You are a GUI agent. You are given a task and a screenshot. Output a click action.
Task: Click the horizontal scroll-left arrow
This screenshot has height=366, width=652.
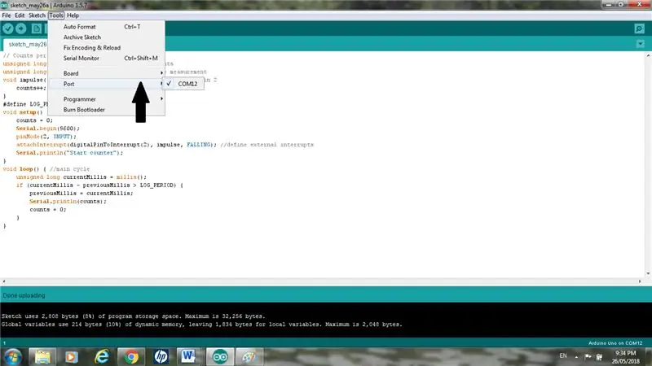[4, 281]
